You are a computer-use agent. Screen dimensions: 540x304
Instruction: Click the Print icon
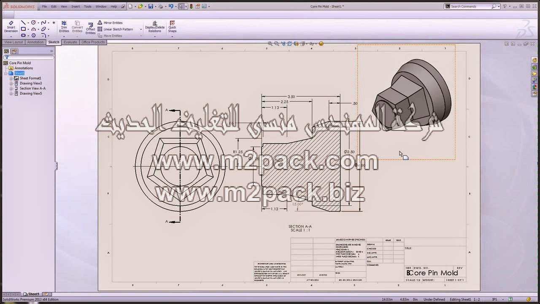(x=161, y=6)
